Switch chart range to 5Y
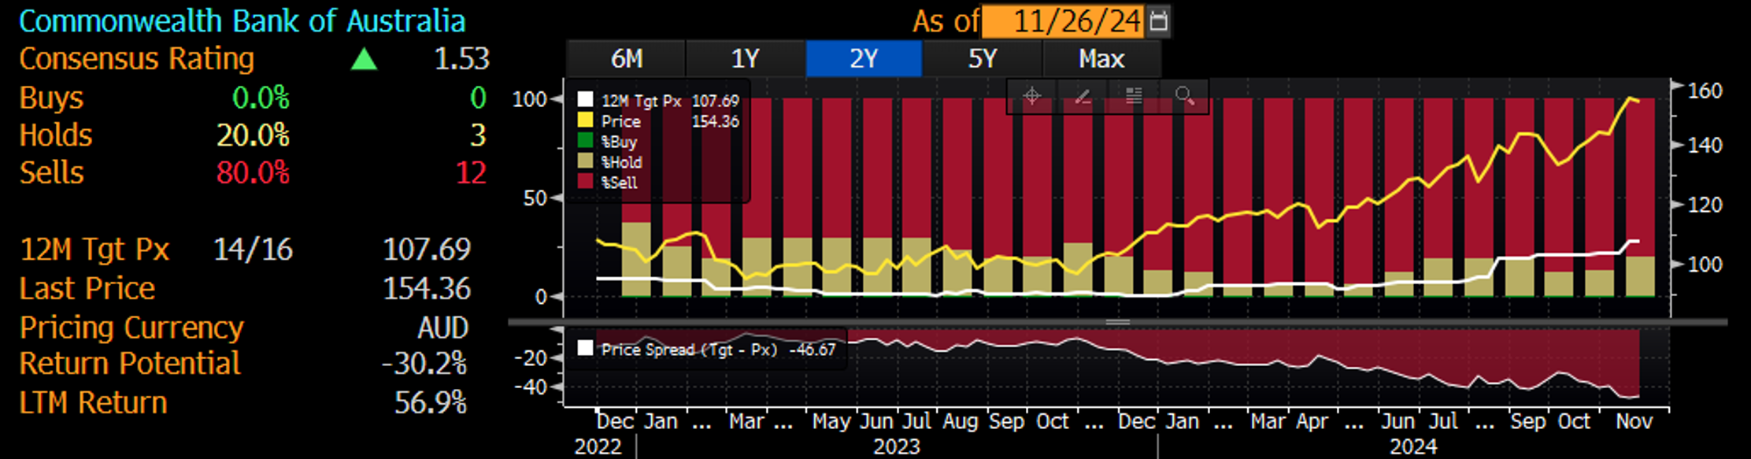This screenshot has width=1751, height=459. pos(983,59)
